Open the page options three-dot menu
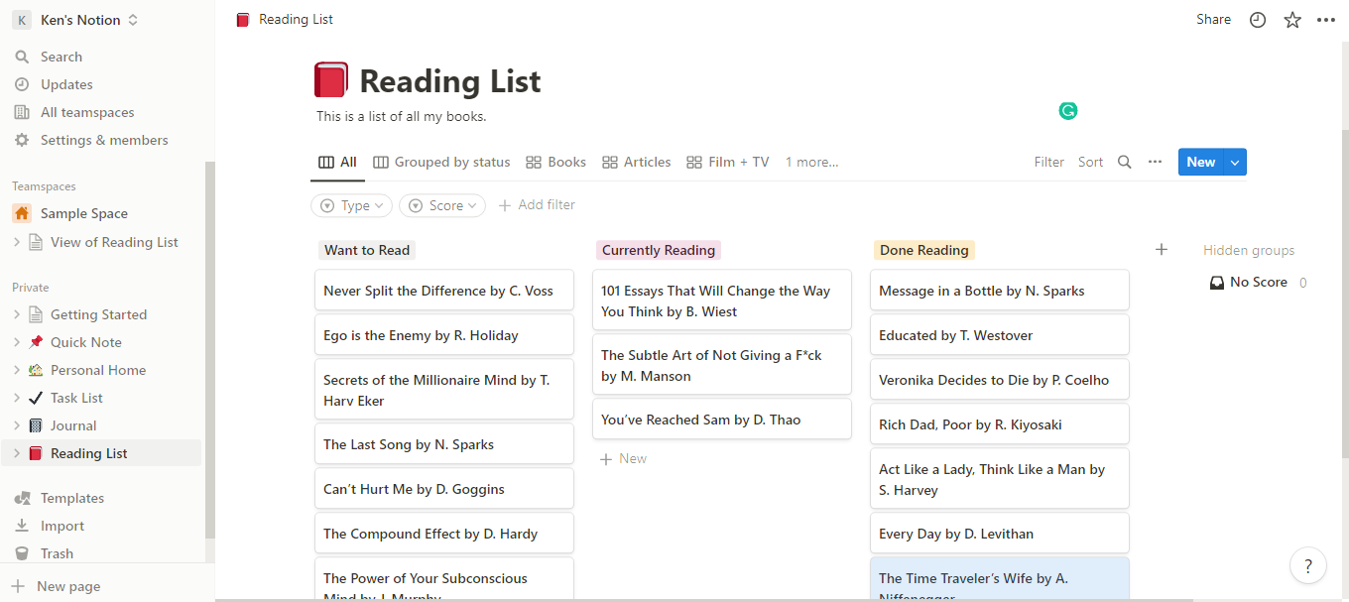 [x=1326, y=20]
